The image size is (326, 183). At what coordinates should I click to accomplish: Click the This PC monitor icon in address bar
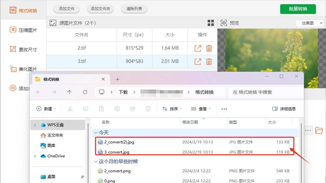click(x=102, y=92)
